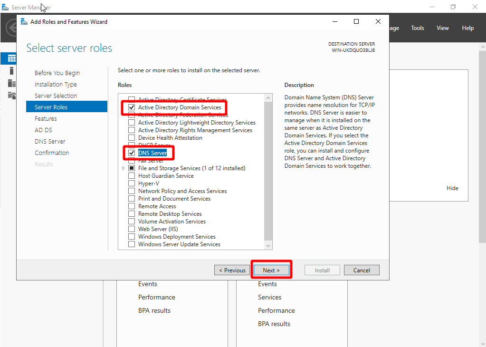Open Events in left server tile
The height and width of the screenshot is (347, 486).
pyautogui.click(x=148, y=284)
